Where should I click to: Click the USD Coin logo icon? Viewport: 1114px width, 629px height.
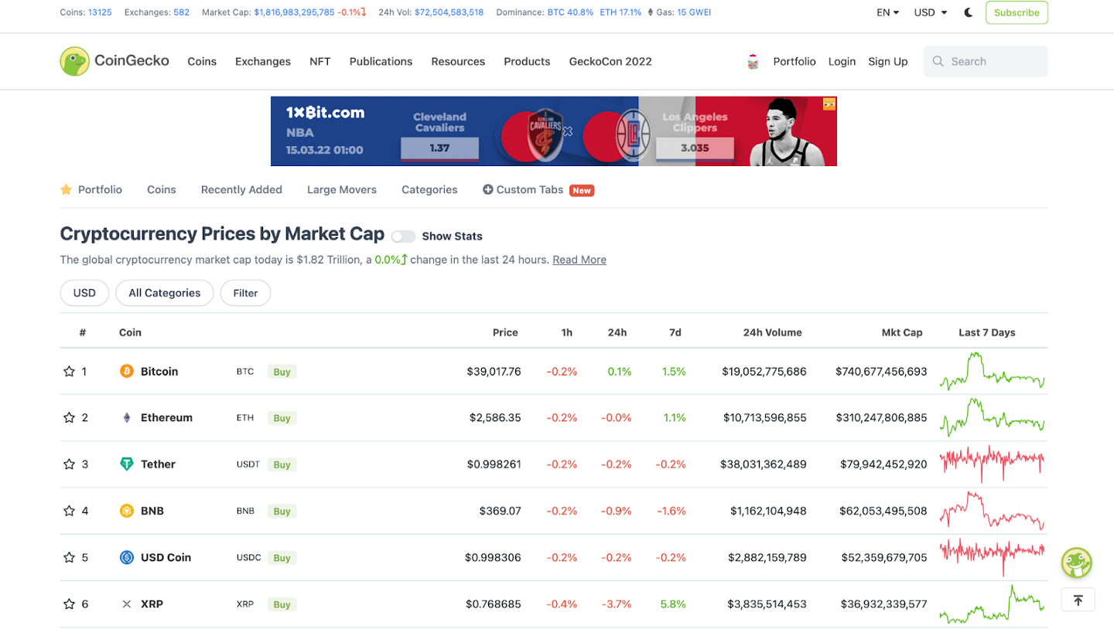click(x=127, y=557)
